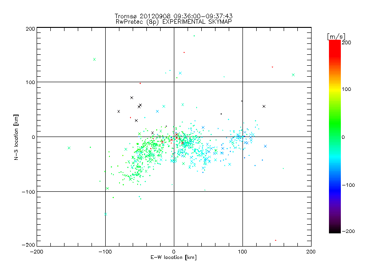Screen dimensions: 366x274
Task: Click the y-axis tick label "-100"
Action: coord(28,192)
